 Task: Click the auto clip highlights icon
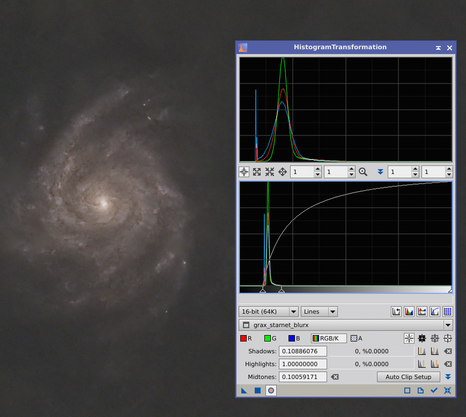(x=434, y=364)
